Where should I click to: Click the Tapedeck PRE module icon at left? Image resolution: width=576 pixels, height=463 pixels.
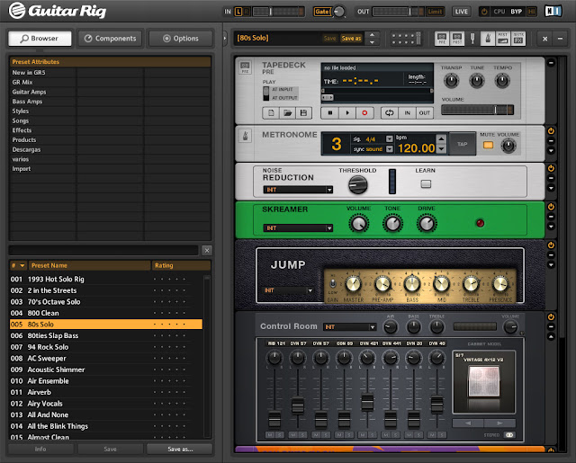click(245, 67)
